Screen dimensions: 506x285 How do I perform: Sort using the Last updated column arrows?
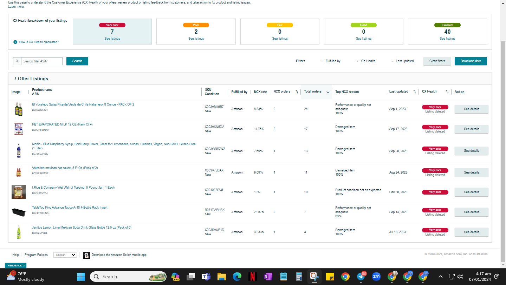click(x=415, y=92)
